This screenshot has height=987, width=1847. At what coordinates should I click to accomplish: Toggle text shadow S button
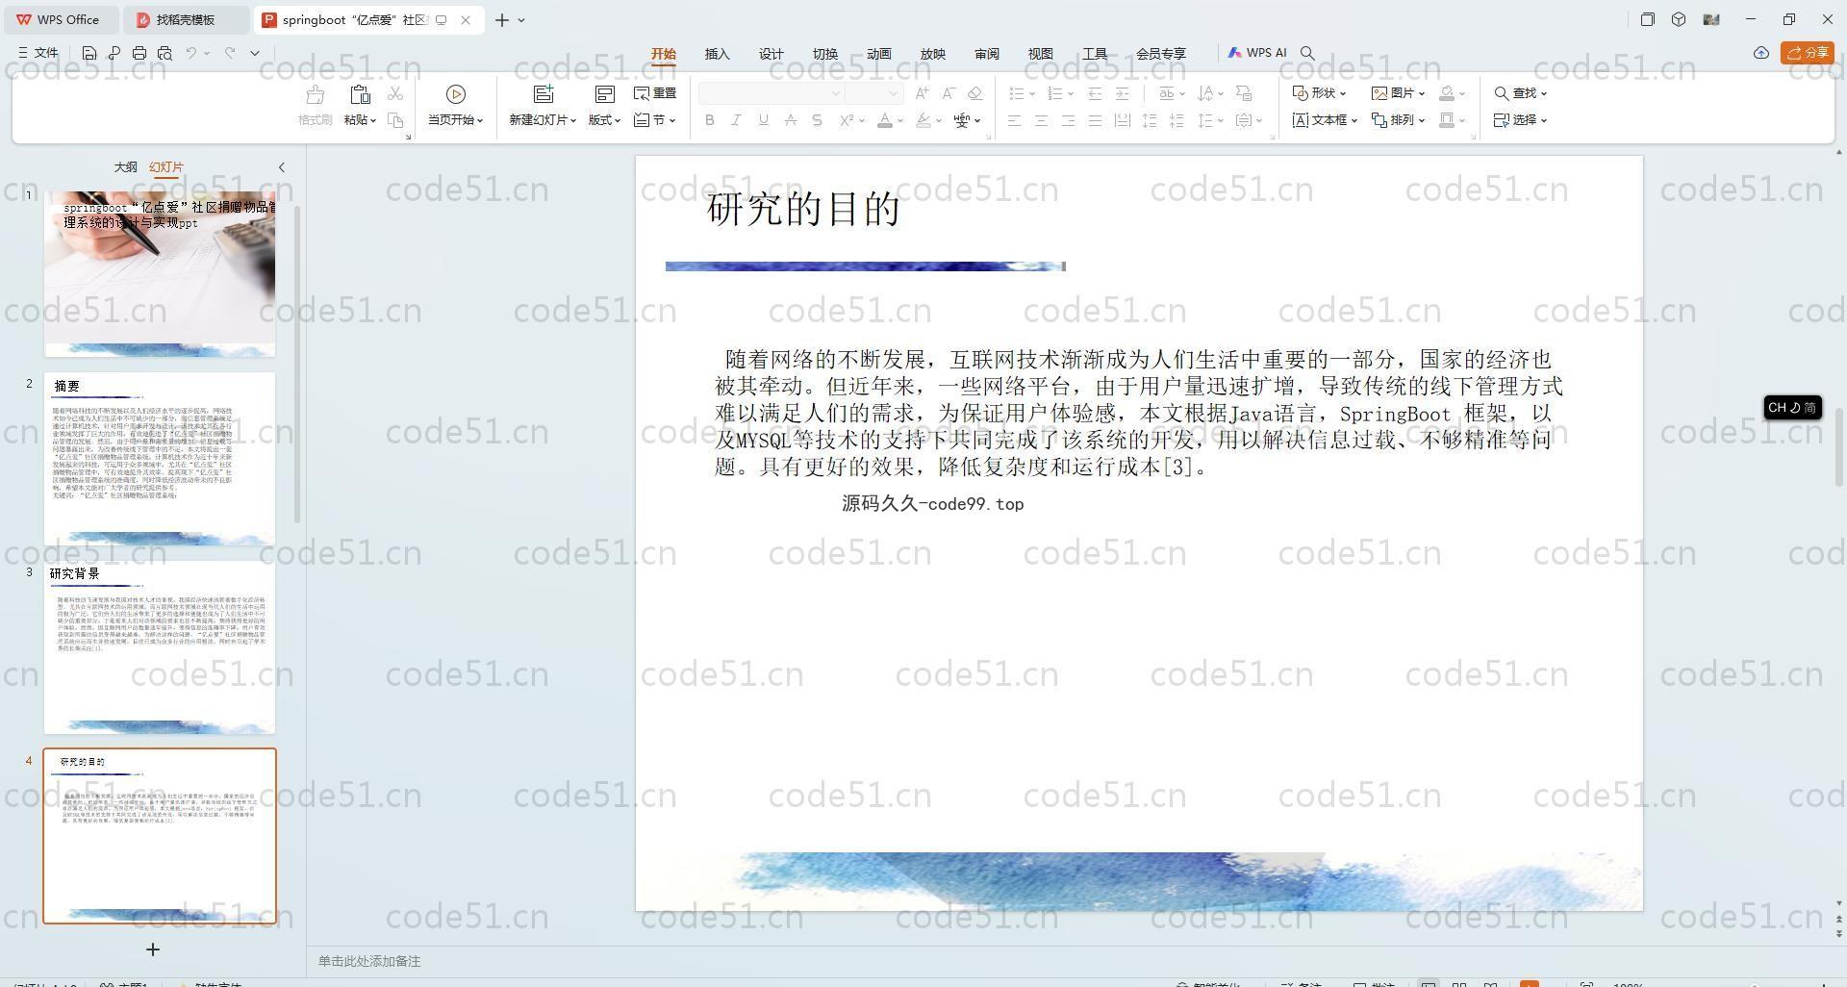point(817,120)
